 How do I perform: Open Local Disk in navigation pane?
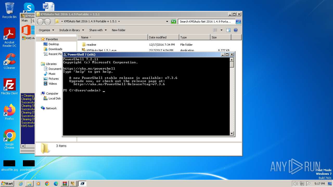(x=55, y=98)
